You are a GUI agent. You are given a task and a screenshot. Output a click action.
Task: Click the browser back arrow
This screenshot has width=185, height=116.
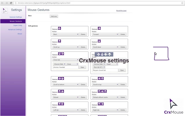(2, 3)
